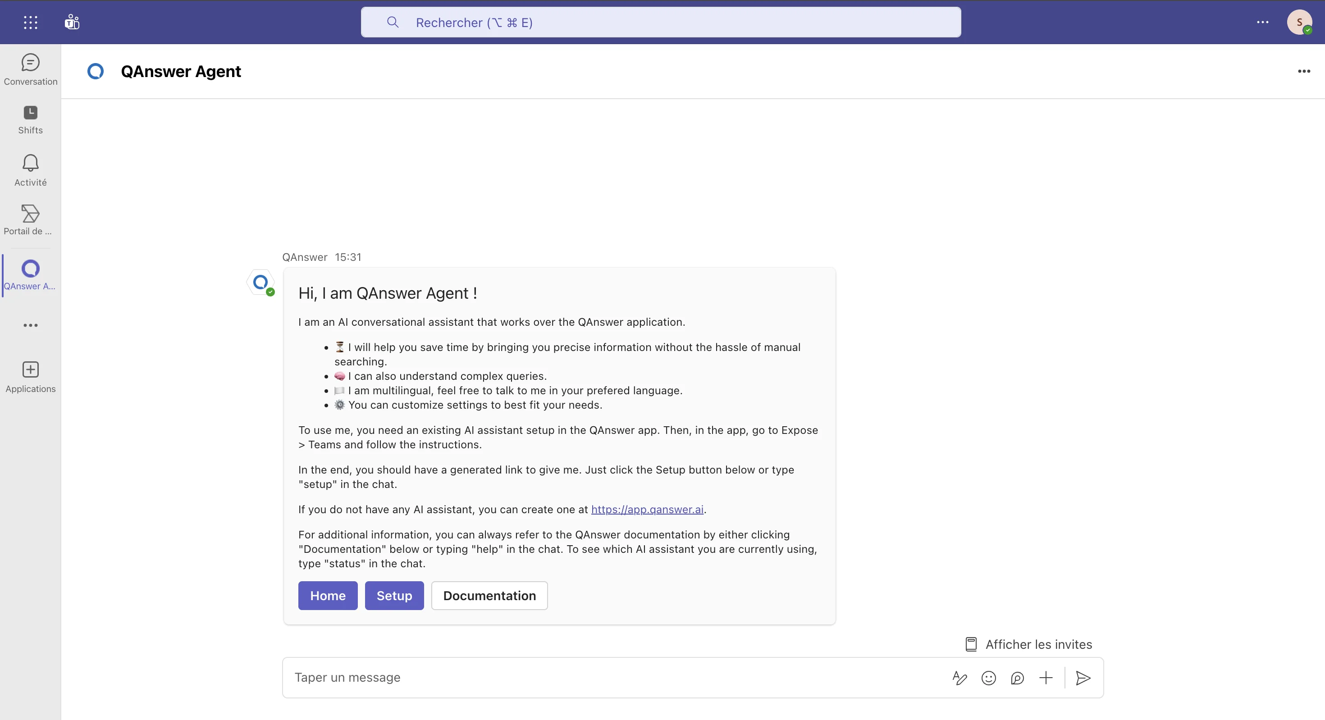This screenshot has width=1325, height=720.
Task: Click the "Hi, I am QAnswer Agent !" heading
Action: [388, 293]
